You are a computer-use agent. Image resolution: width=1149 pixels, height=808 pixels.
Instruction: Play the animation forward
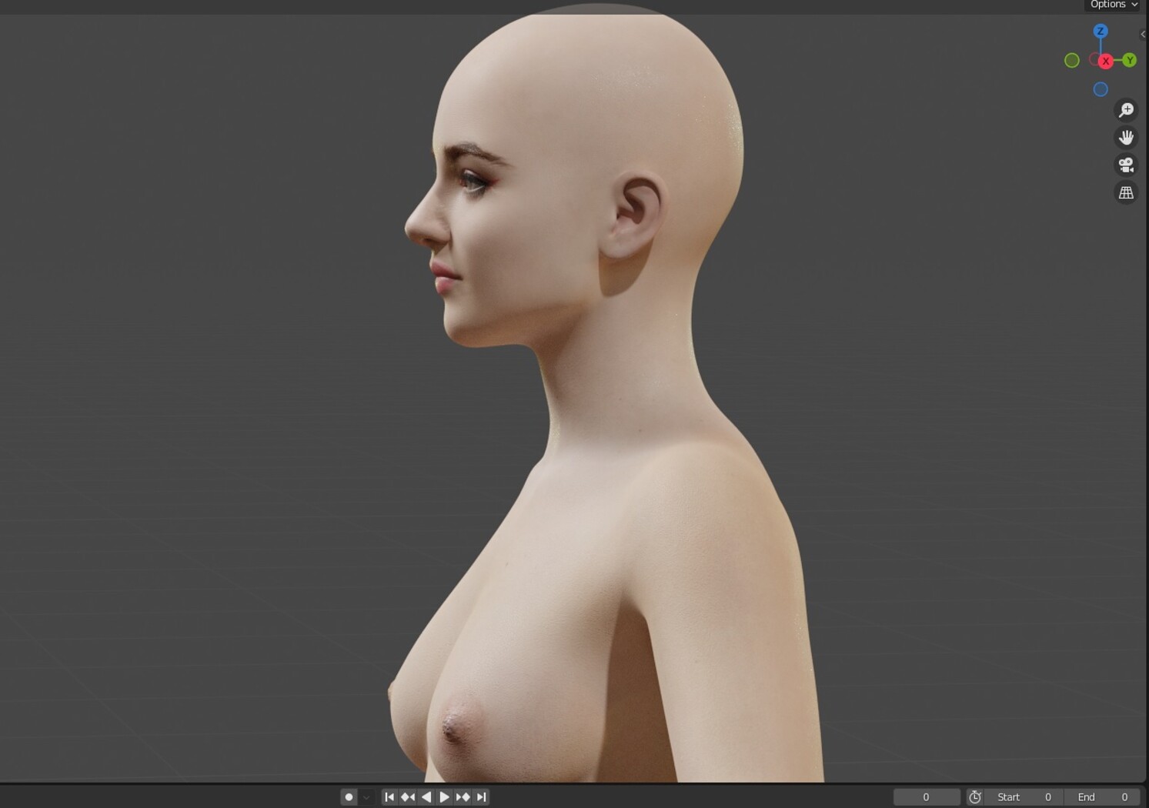coord(444,797)
